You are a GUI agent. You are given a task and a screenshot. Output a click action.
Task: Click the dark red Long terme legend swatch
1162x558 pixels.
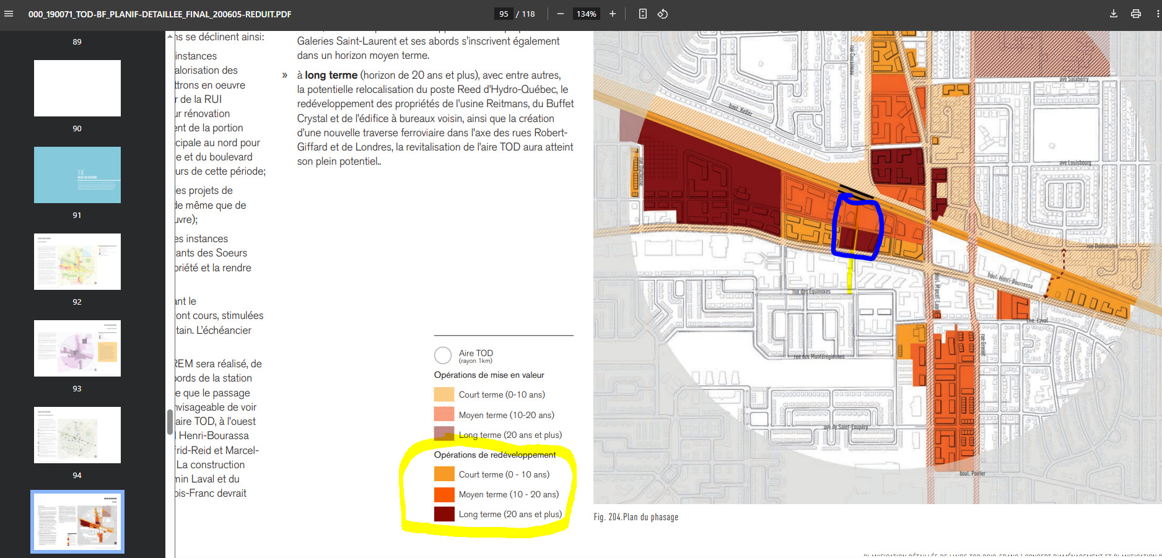(444, 514)
